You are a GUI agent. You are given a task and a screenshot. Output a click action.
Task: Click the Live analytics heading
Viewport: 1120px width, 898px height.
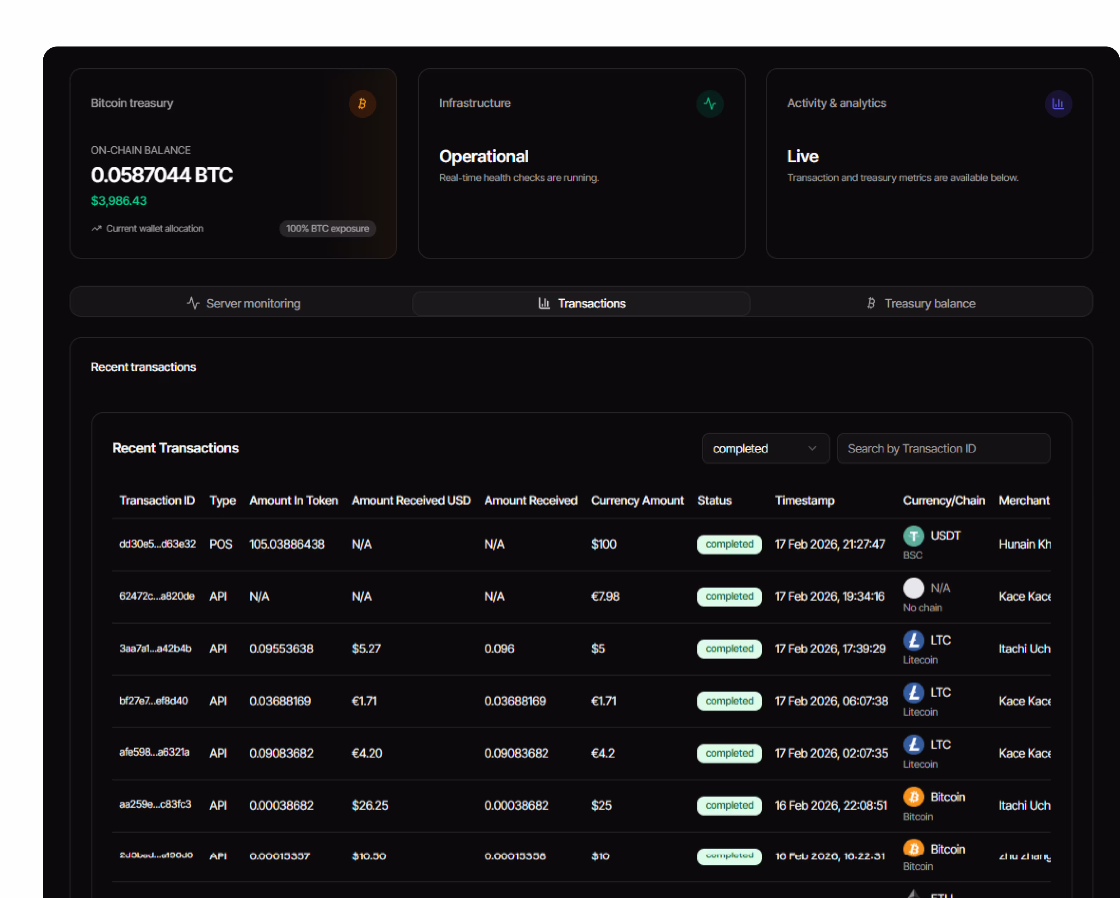point(803,157)
